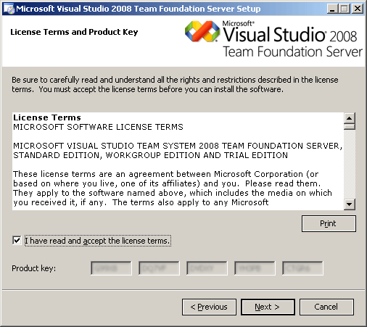Viewport: 367px width, 327px height.
Task: Cancel the Team Foundation Server setup
Action: tap(326, 307)
